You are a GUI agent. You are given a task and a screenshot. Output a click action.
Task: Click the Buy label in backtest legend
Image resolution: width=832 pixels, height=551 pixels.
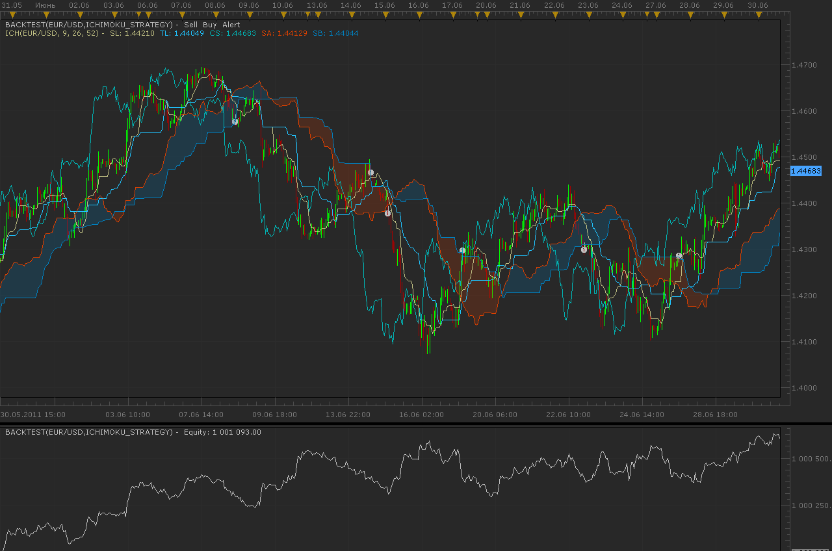pos(210,25)
